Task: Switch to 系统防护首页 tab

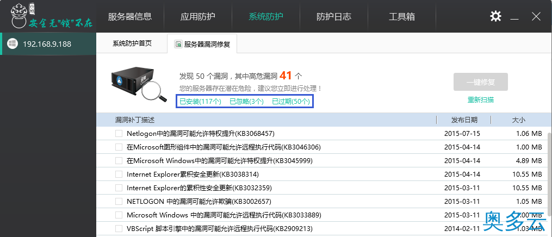Action: 132,43
